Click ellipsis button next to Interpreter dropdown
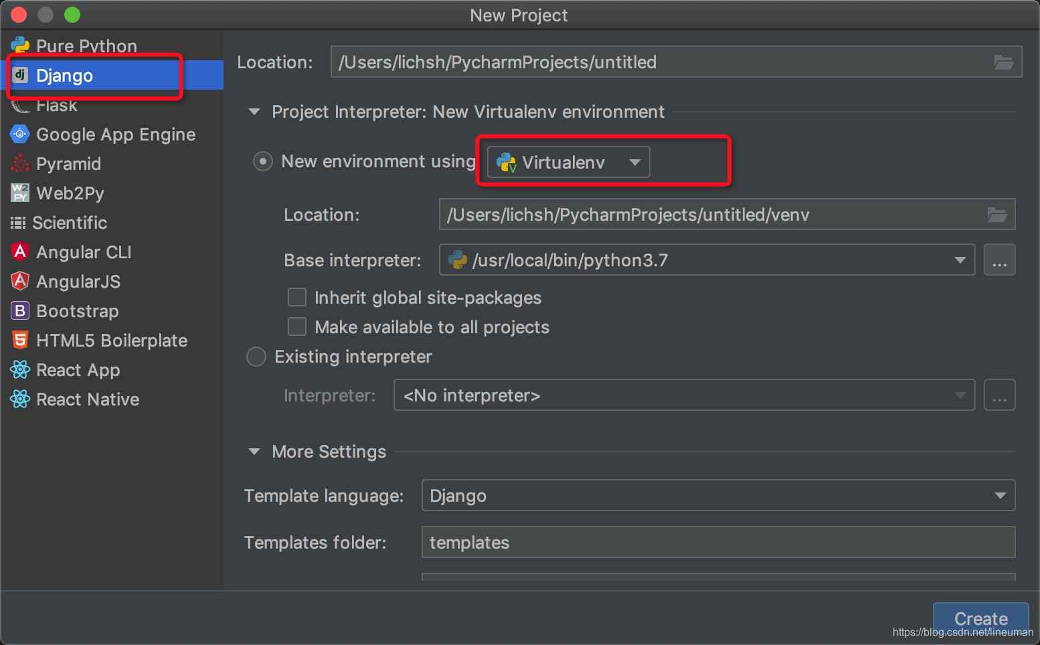 (1000, 395)
